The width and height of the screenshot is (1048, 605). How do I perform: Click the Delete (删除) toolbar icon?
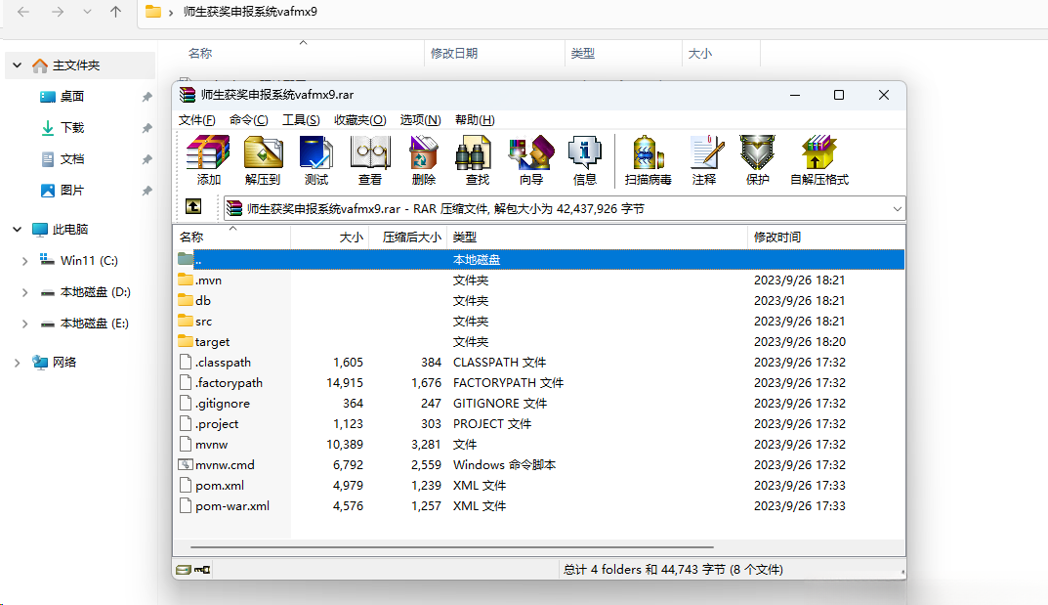pos(424,159)
